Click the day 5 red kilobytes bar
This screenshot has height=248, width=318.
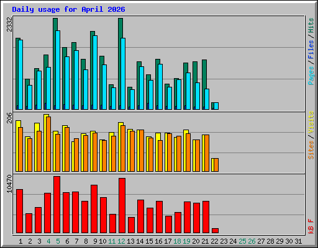[57, 205]
